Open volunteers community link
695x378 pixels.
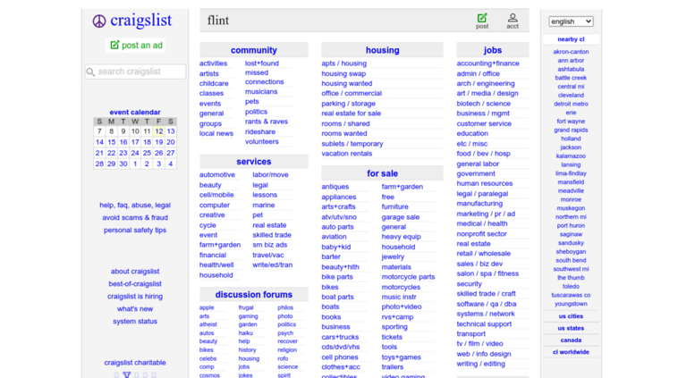click(261, 142)
